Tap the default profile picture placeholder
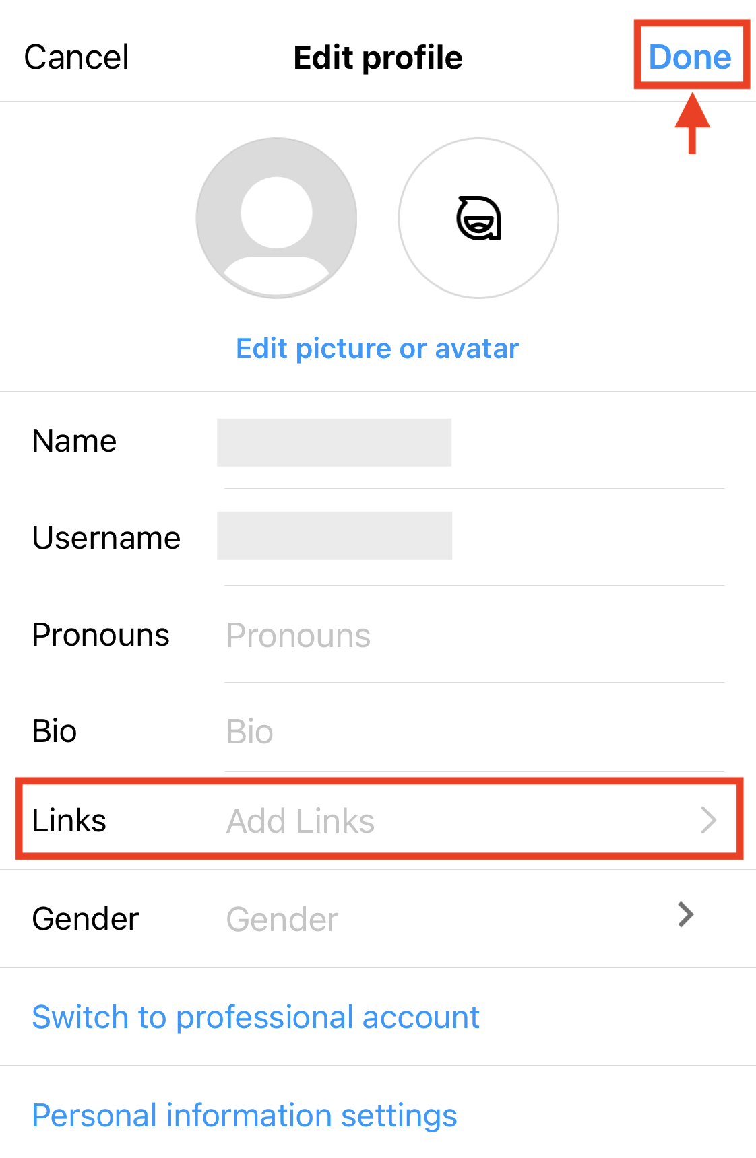The image size is (756, 1158). pos(276,218)
